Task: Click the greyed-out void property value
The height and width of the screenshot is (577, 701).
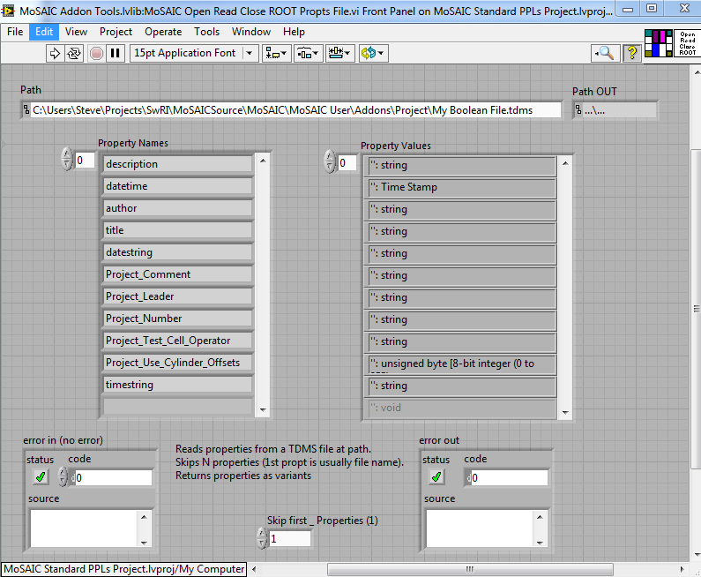Action: click(x=460, y=408)
